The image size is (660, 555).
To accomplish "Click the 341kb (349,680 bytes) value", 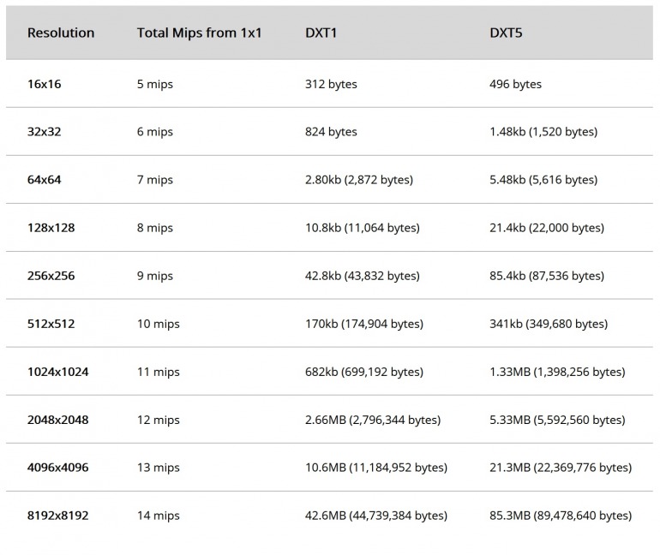I will [x=549, y=324].
